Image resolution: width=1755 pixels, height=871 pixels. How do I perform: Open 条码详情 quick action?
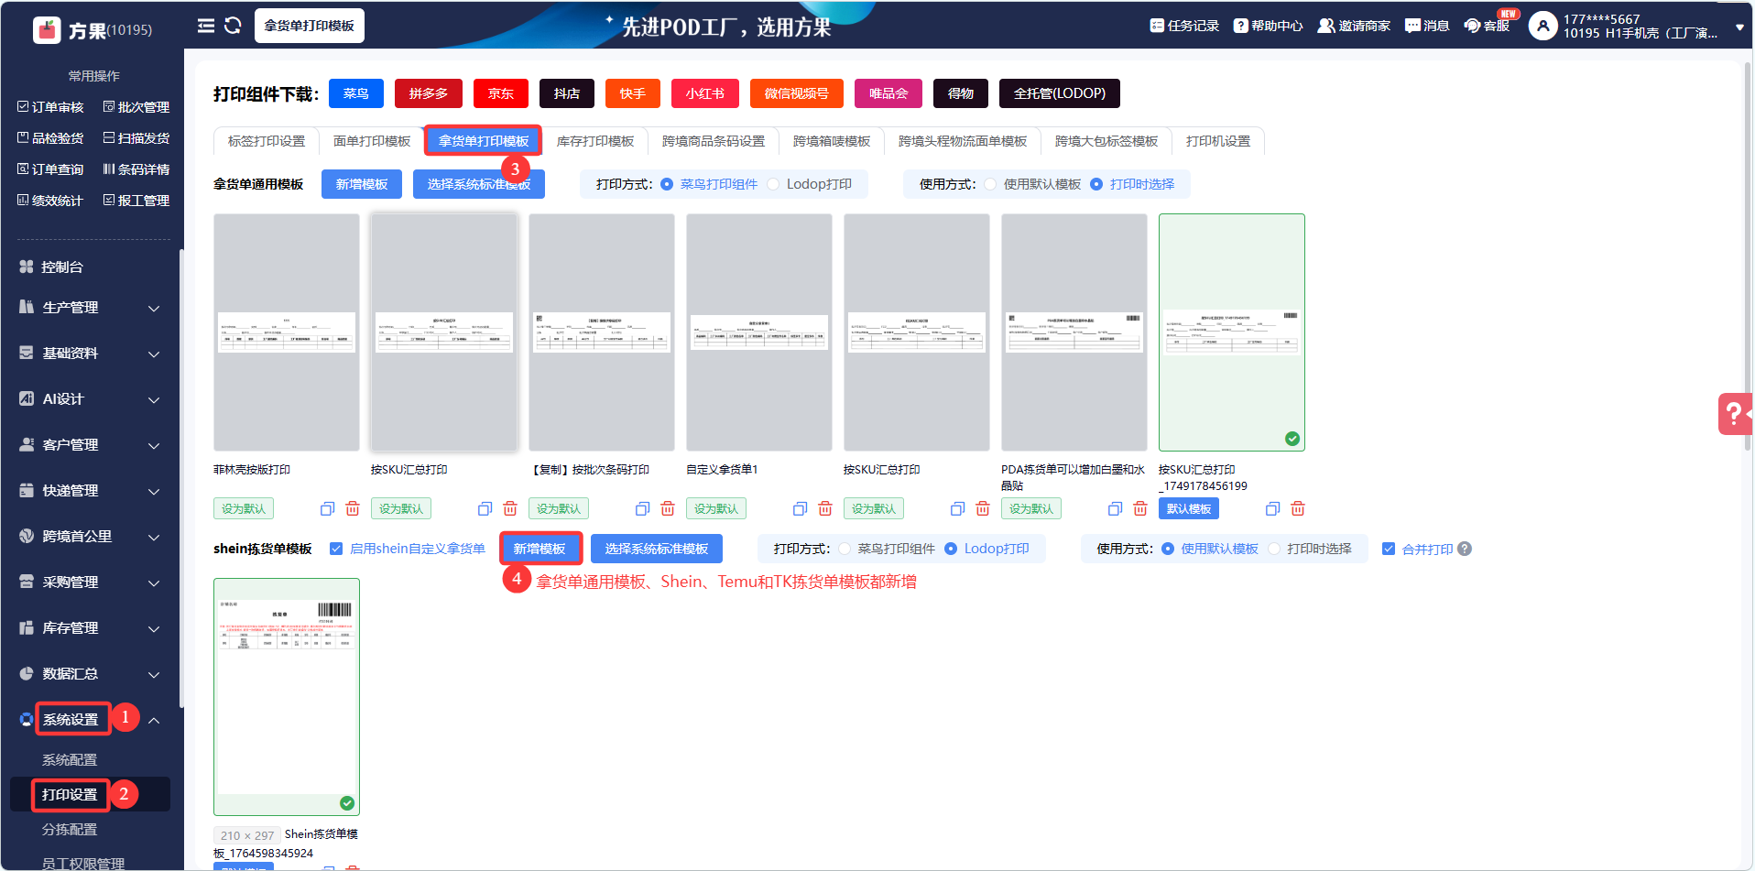click(x=136, y=169)
